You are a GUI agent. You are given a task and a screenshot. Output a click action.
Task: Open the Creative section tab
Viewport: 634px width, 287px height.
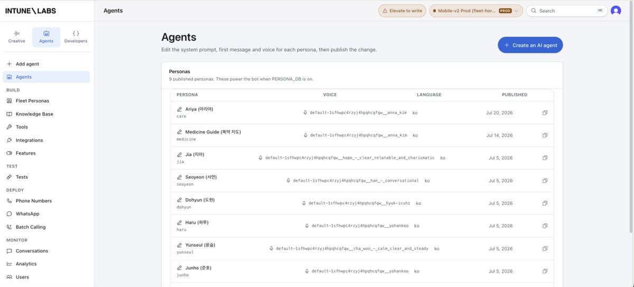[16, 37]
